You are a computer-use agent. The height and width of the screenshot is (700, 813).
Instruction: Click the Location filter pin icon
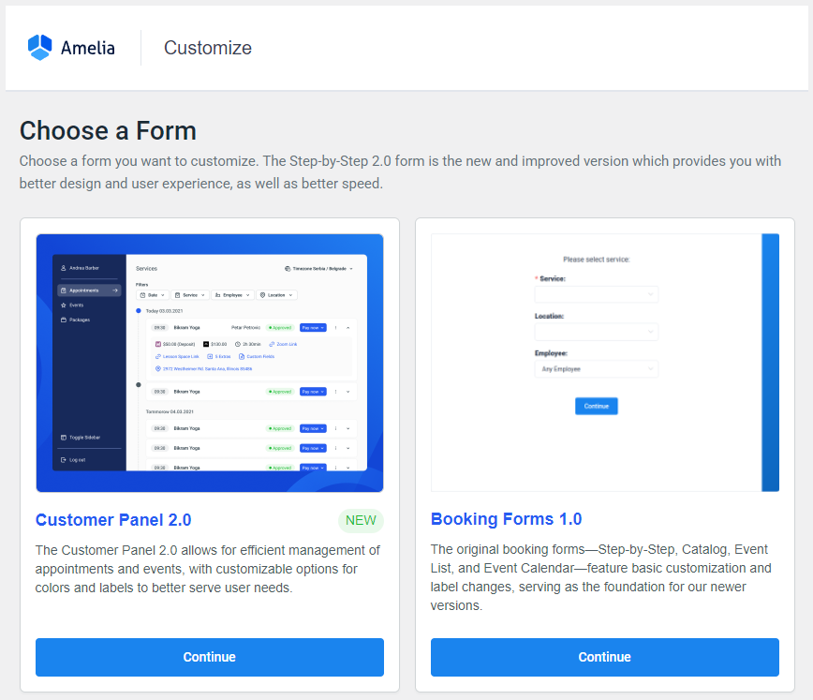[263, 295]
